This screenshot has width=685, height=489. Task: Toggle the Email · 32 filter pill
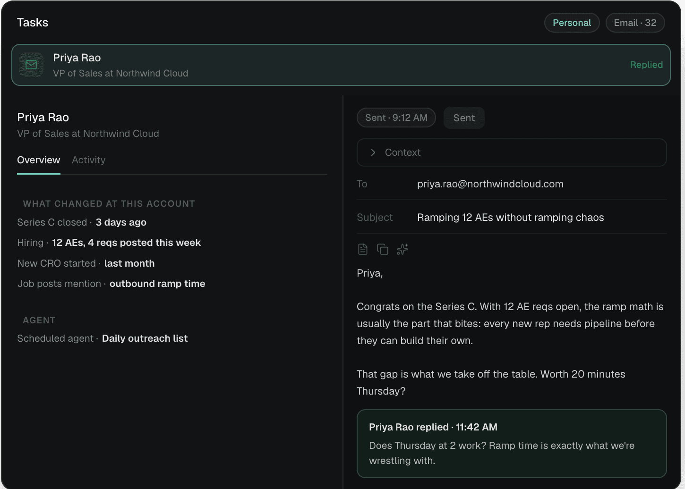pyautogui.click(x=635, y=23)
